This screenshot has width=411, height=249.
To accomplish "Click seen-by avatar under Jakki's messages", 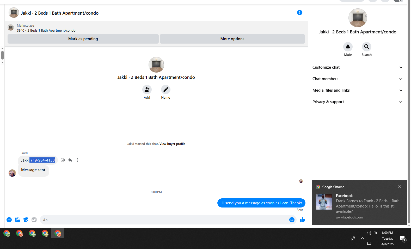I will tap(301, 181).
